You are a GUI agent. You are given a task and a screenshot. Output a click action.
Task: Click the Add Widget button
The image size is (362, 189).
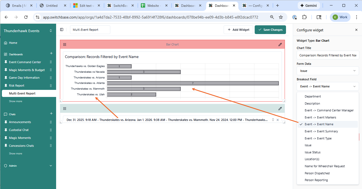point(238,30)
